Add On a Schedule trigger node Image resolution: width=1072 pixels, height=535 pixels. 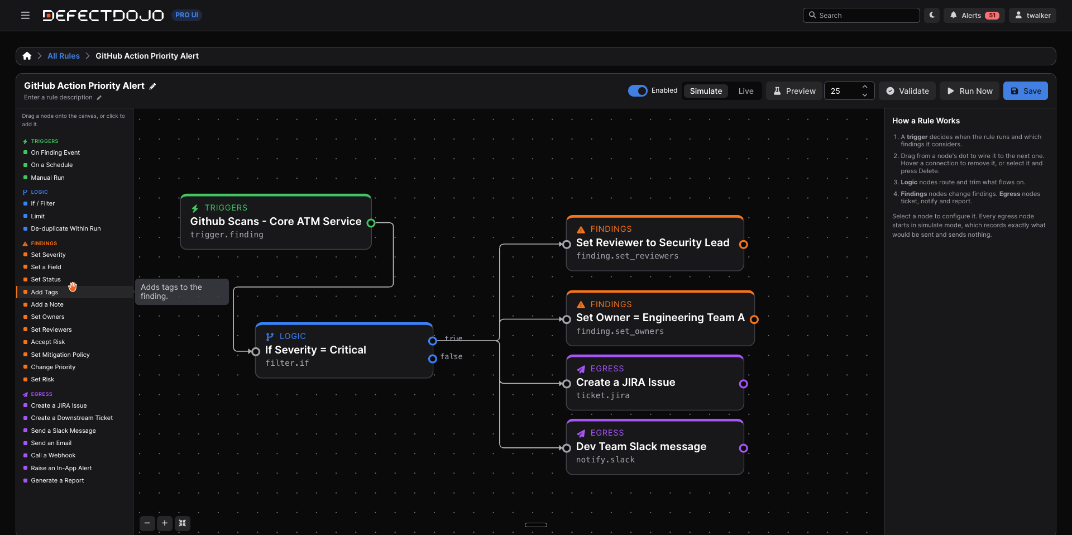click(75, 165)
